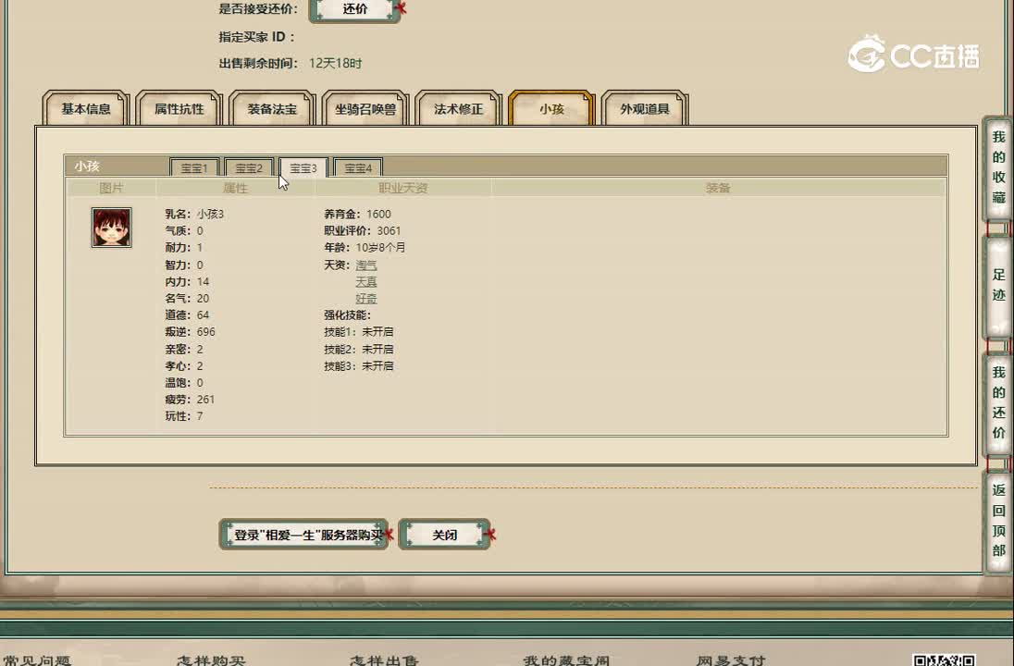Screen dimensions: 1014x666
Task: Open the 我的还价 sidebar panel
Action: click(x=997, y=403)
